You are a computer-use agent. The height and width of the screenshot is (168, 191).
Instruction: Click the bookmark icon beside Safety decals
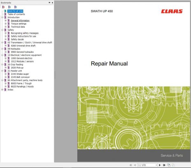coord(9,39)
